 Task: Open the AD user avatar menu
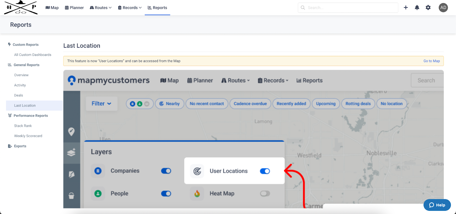(443, 8)
